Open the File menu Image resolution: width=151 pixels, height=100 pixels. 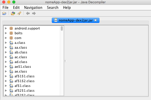point(5,8)
